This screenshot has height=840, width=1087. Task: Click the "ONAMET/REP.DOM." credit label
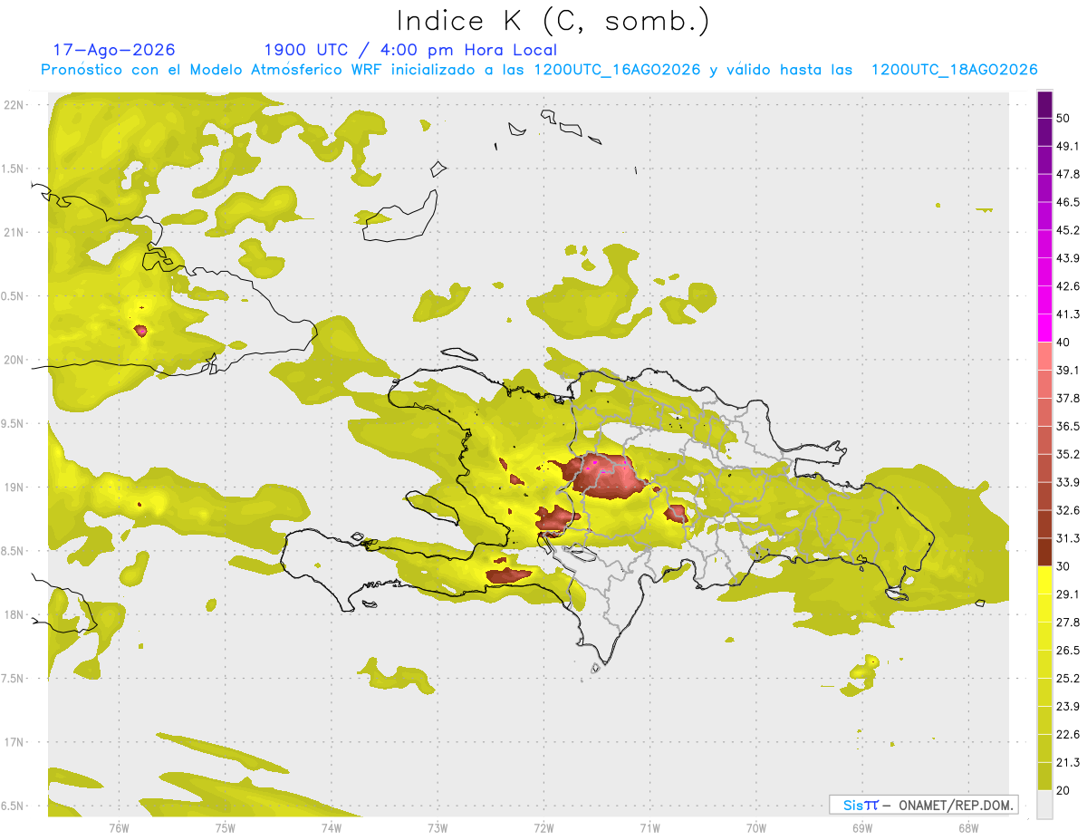956,805
